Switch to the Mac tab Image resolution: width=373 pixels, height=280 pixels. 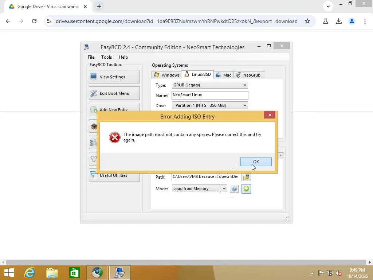point(223,75)
